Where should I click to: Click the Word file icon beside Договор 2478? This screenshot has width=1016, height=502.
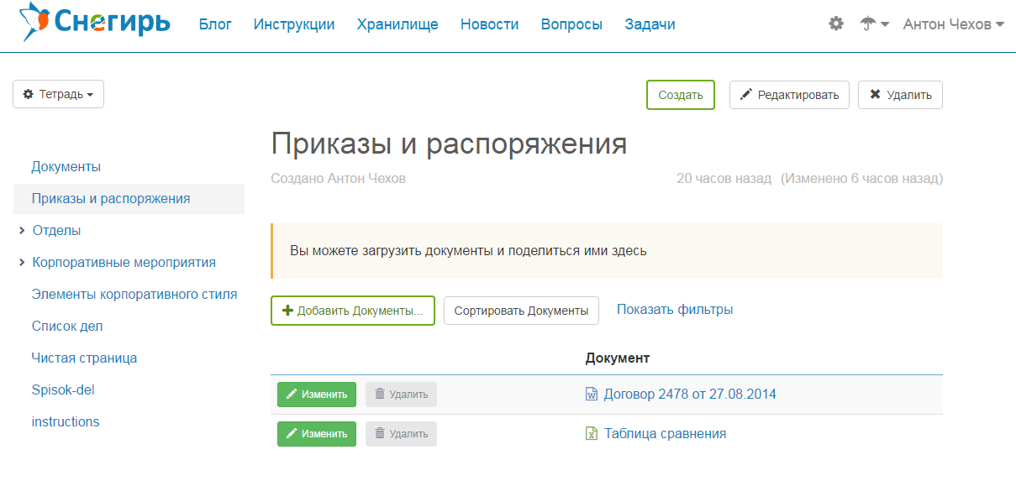[x=591, y=394]
